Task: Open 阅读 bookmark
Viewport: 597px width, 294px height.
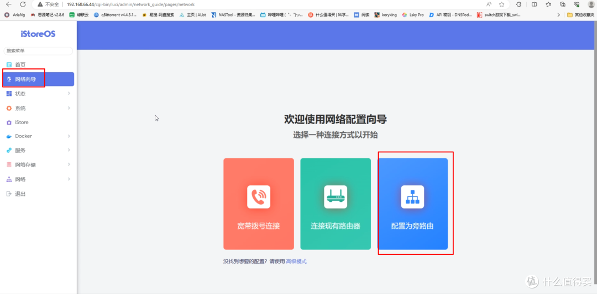Action: (x=362, y=15)
